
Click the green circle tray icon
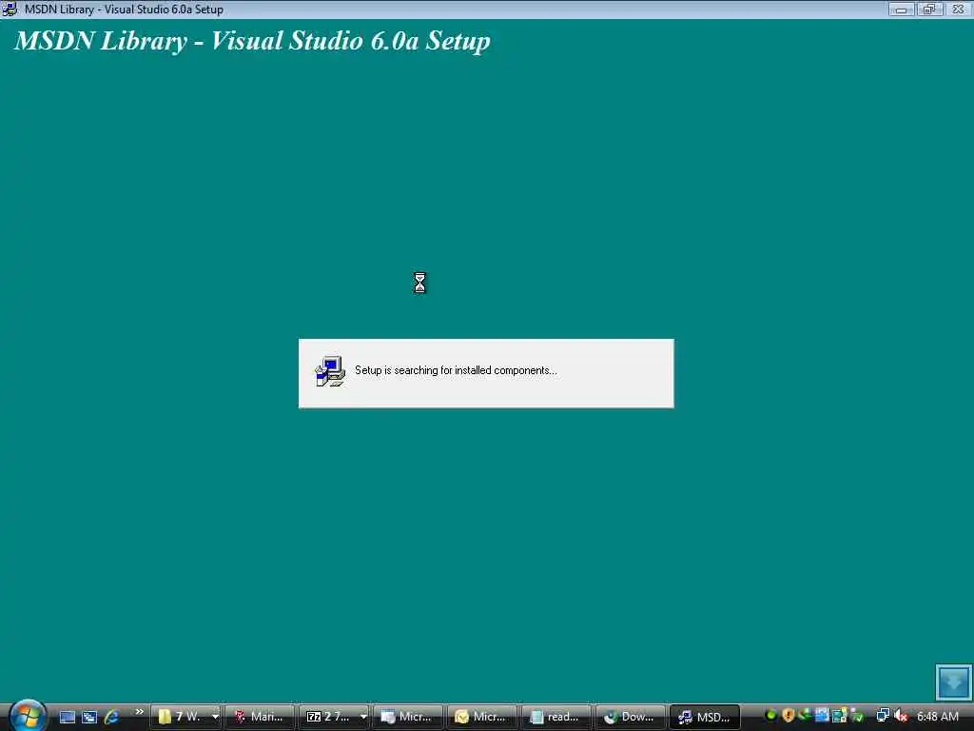point(770,716)
